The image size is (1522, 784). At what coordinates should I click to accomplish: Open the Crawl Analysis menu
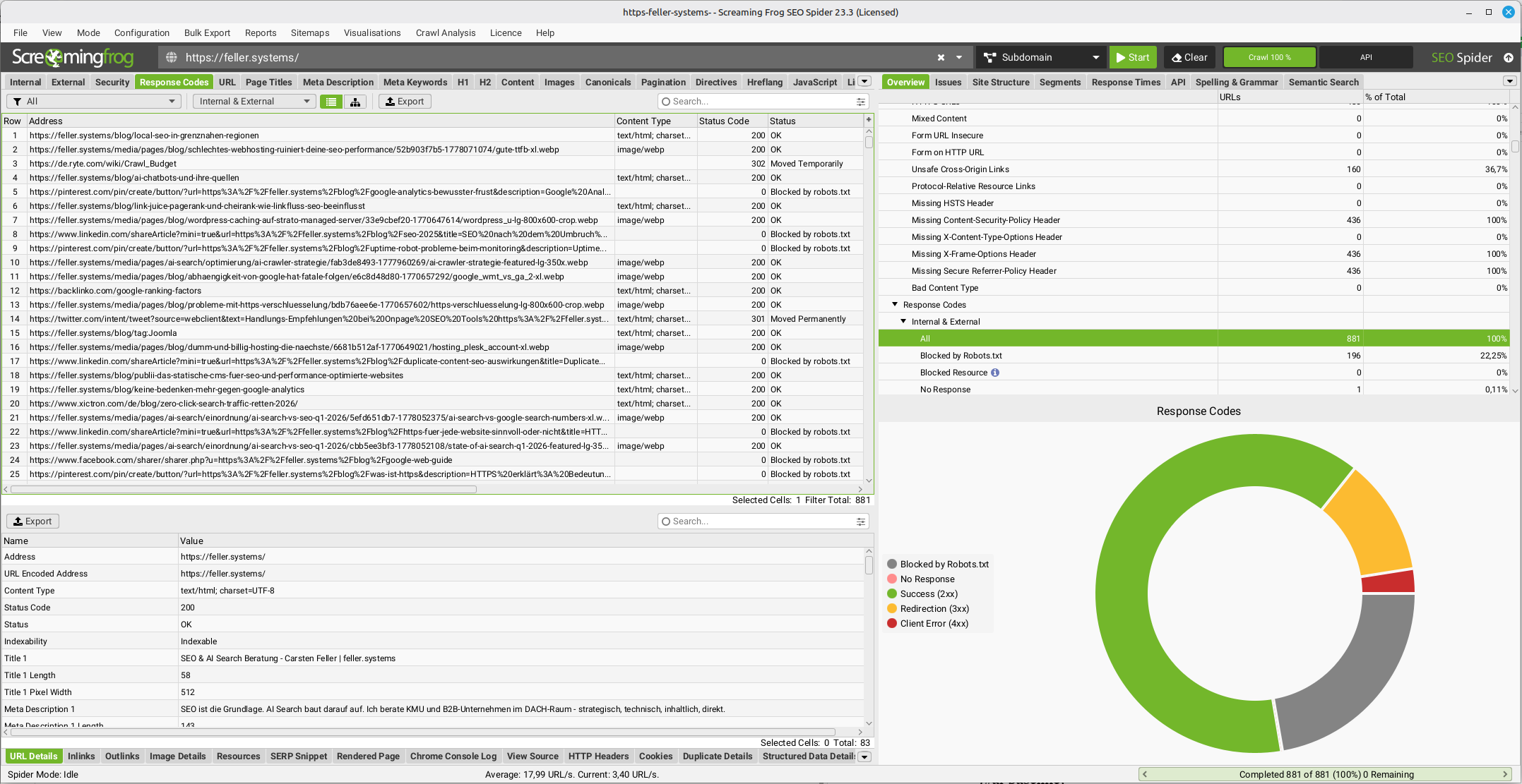tap(446, 32)
